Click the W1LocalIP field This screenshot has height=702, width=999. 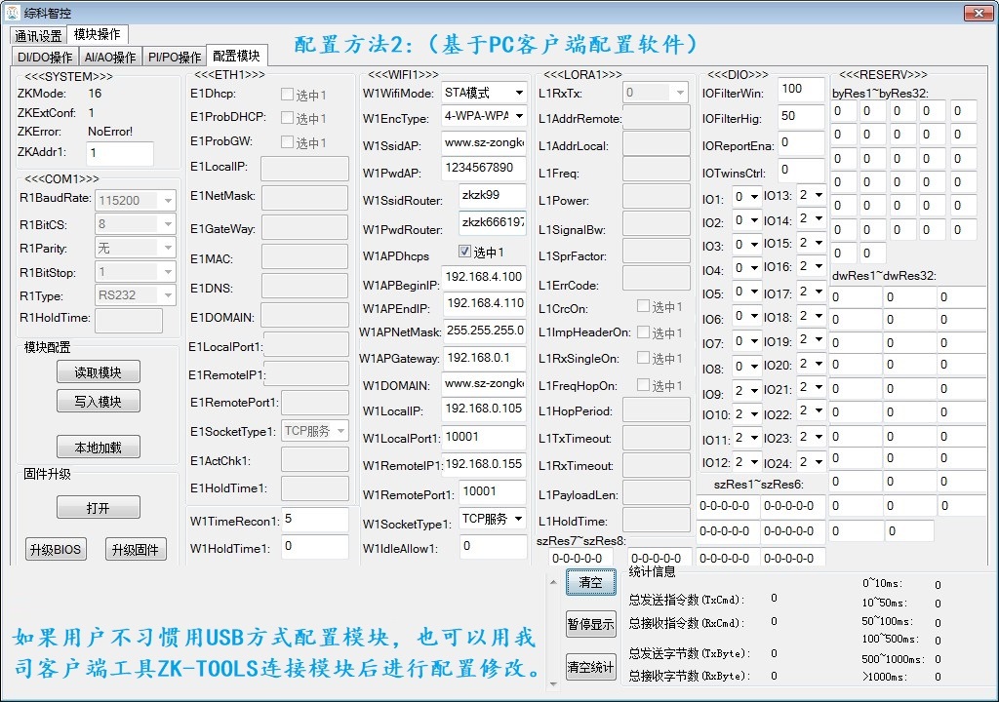coord(484,409)
